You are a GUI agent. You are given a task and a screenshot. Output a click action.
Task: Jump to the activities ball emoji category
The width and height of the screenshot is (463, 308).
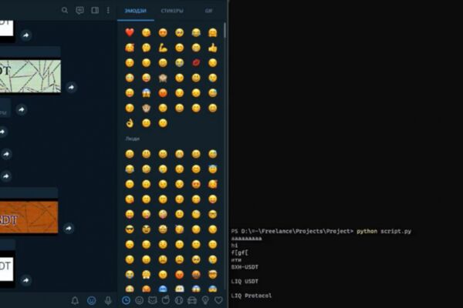tap(179, 300)
